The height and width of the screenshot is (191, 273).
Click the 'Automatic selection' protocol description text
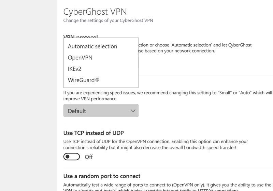[195, 48]
